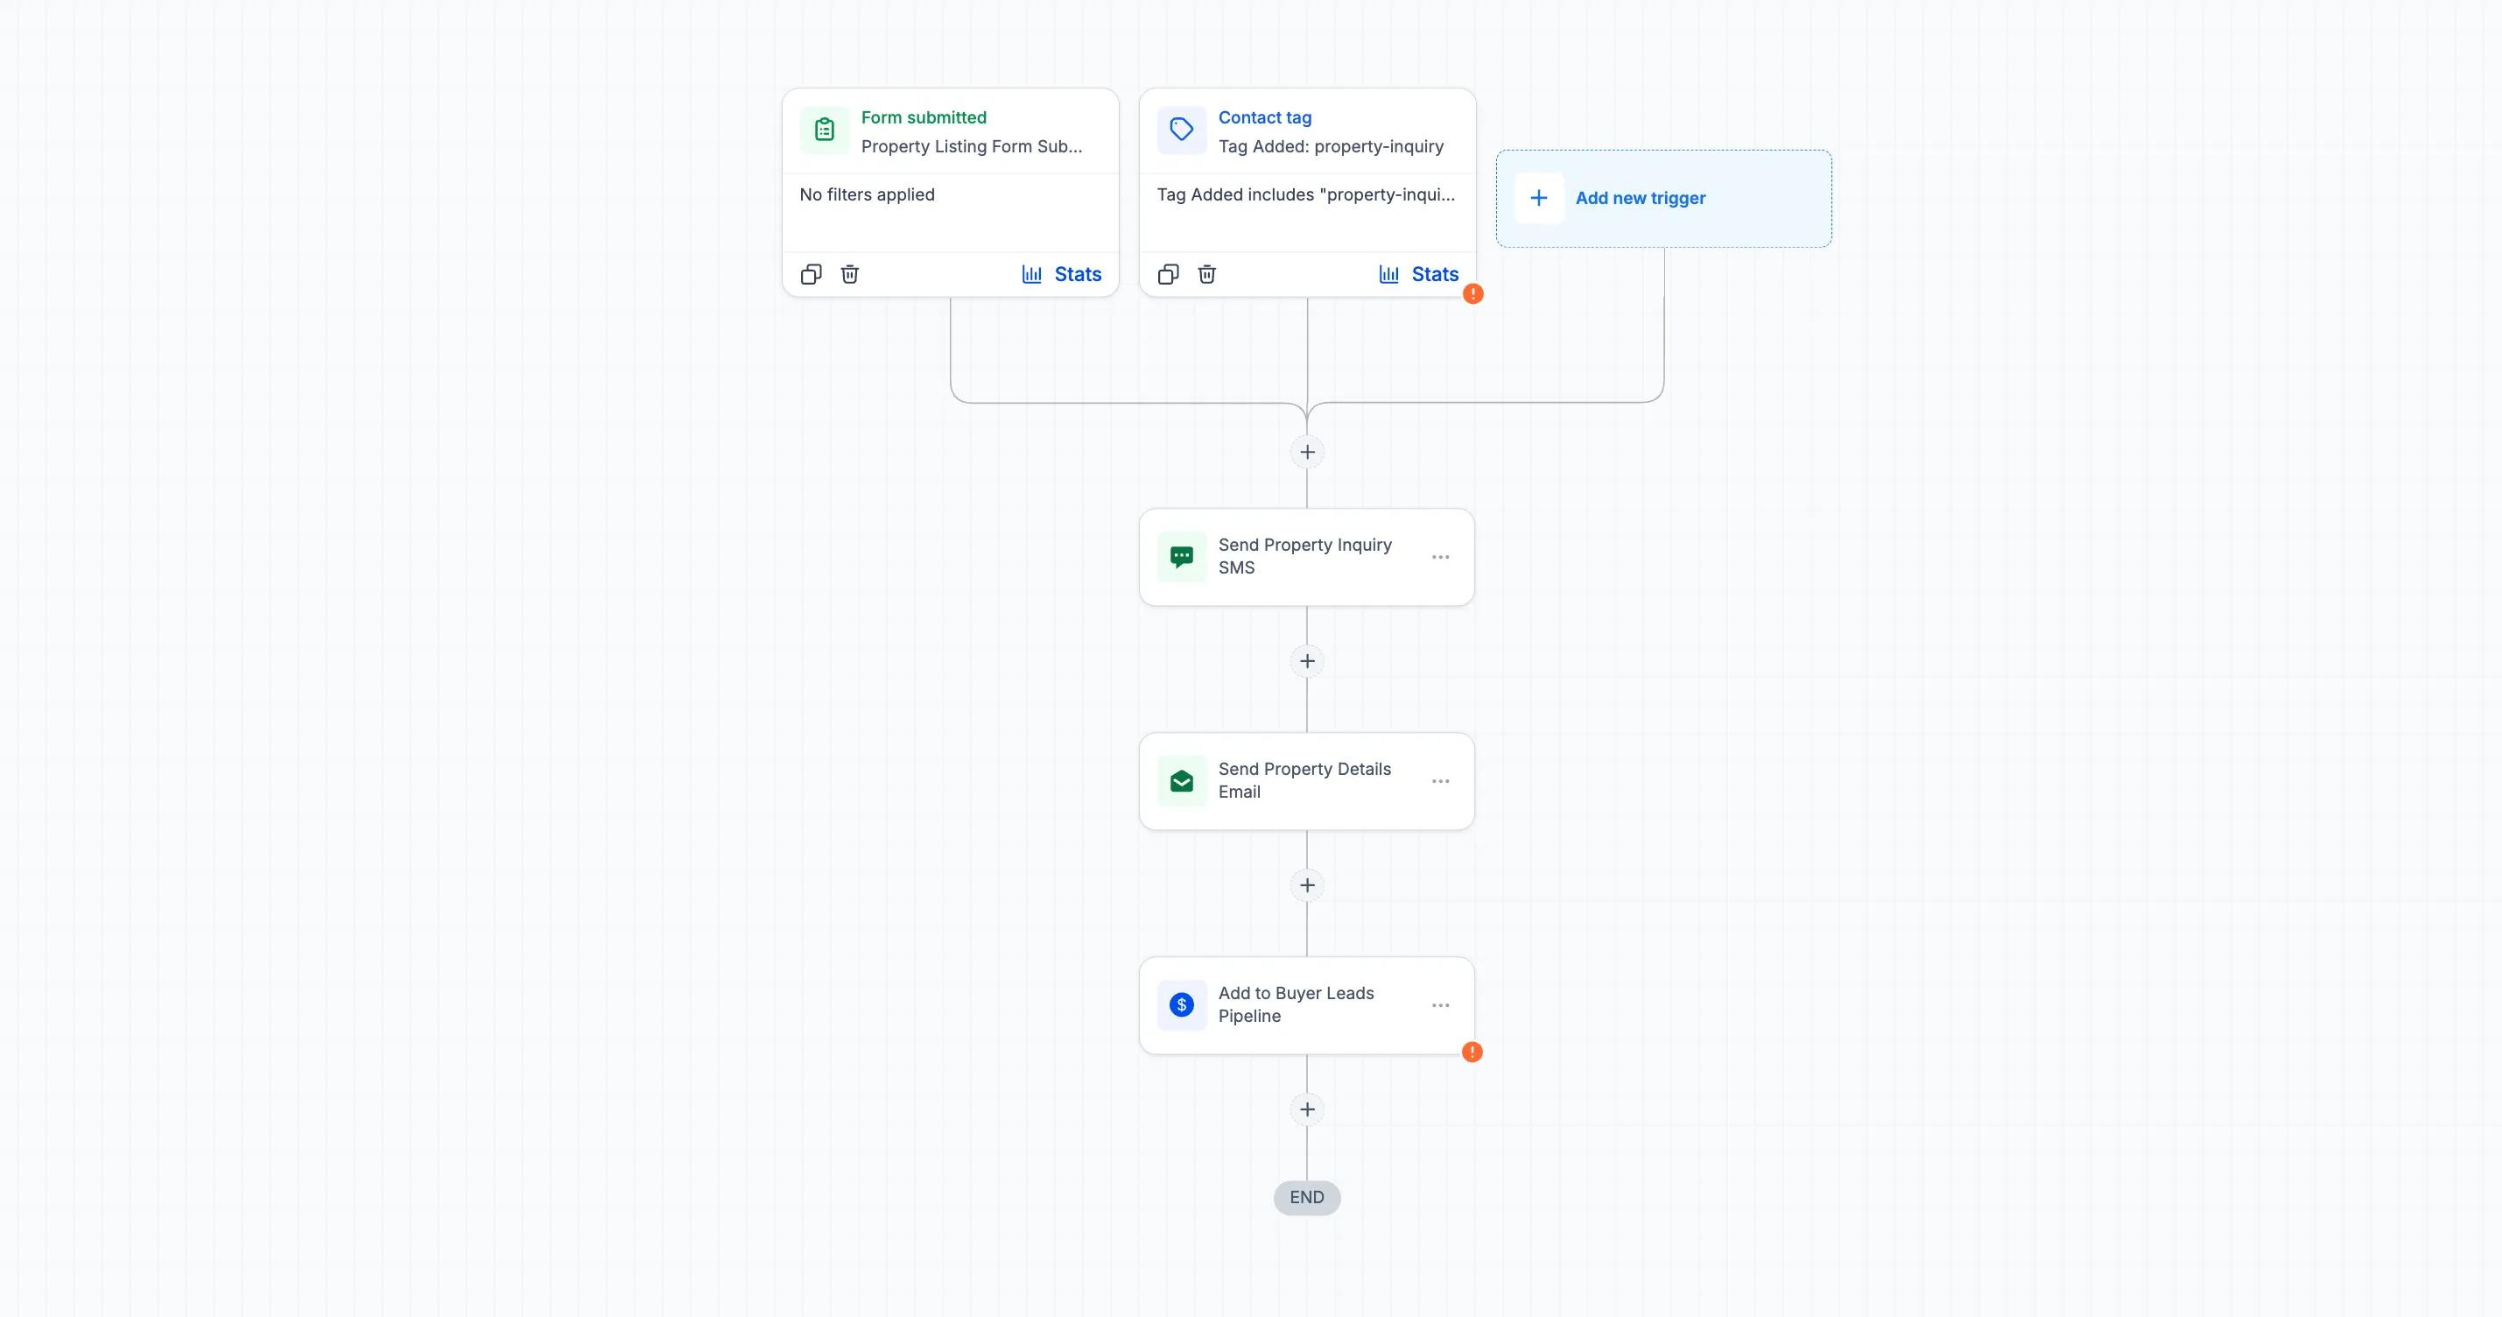Click the 'Tag Added includes' filter text
Image resolution: width=2502 pixels, height=1317 pixels.
[1305, 195]
